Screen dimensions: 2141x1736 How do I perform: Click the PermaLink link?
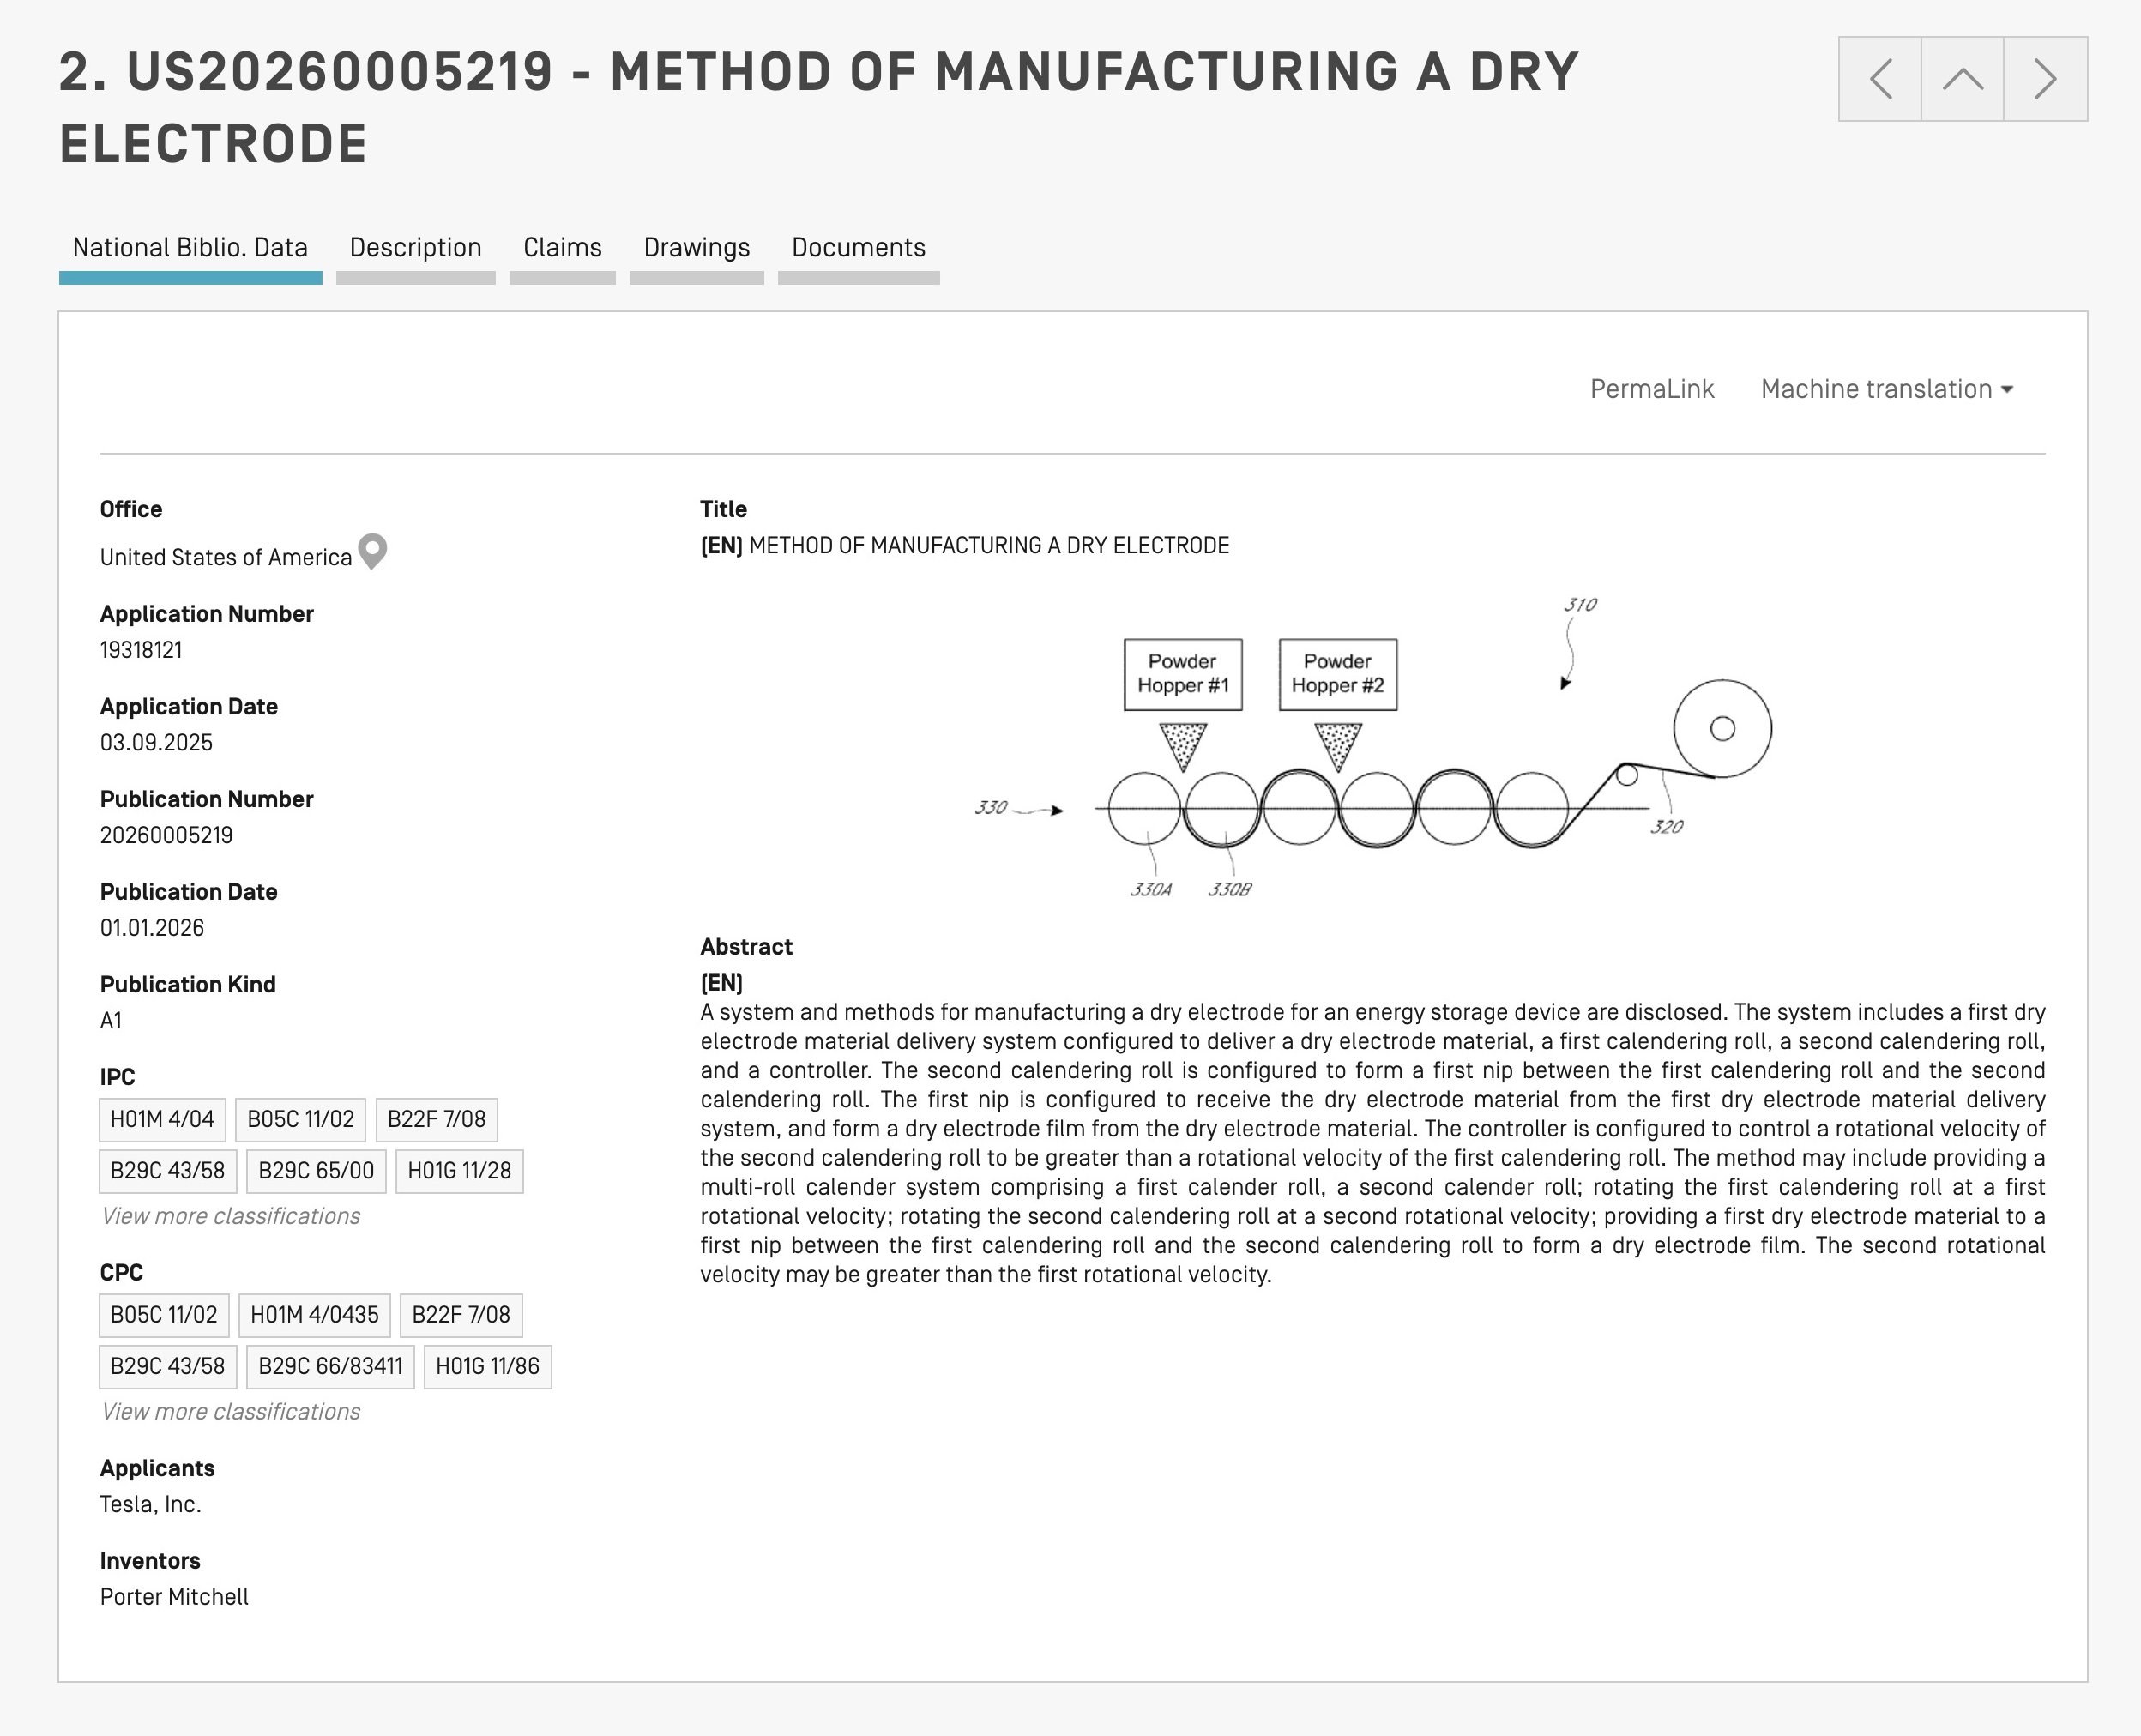[x=1651, y=389]
